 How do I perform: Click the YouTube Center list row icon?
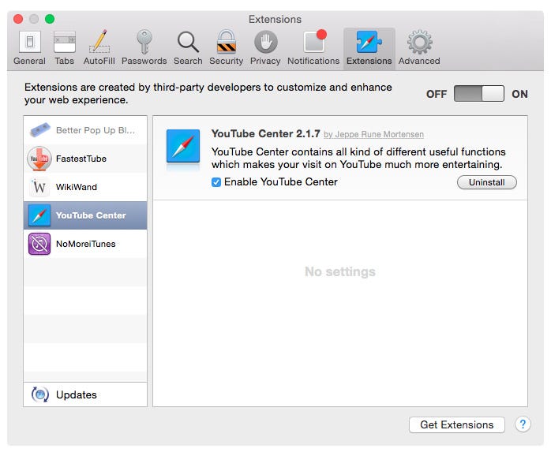coord(39,215)
